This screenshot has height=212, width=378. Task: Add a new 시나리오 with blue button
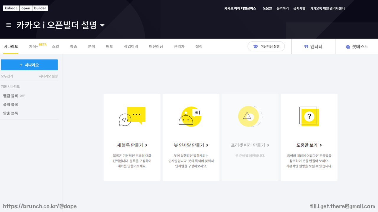pos(29,65)
